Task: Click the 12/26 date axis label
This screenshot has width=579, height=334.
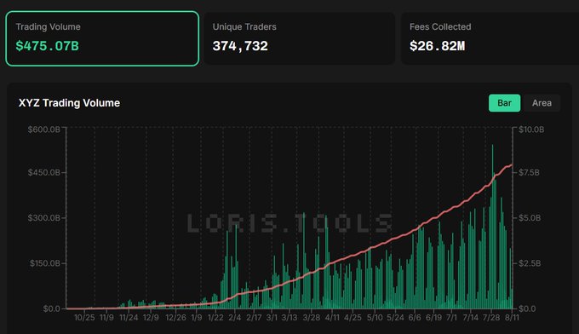Action: [175, 318]
